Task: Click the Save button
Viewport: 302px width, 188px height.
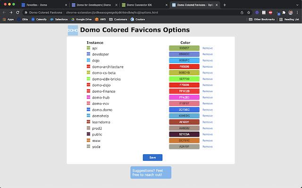Action: [x=152, y=157]
